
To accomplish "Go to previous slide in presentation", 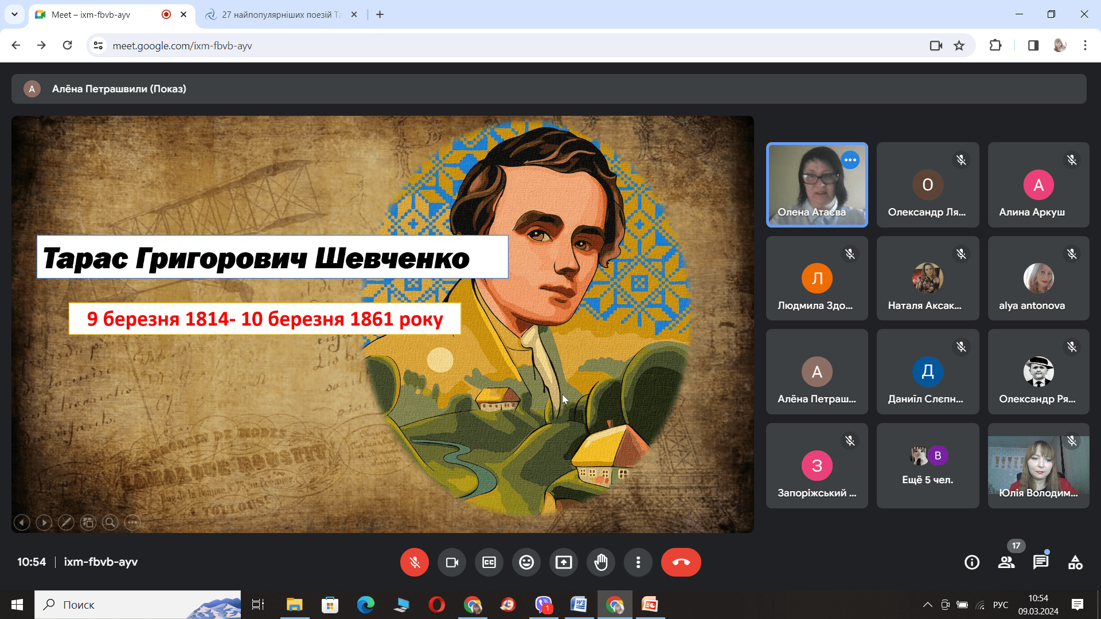I will (x=22, y=522).
